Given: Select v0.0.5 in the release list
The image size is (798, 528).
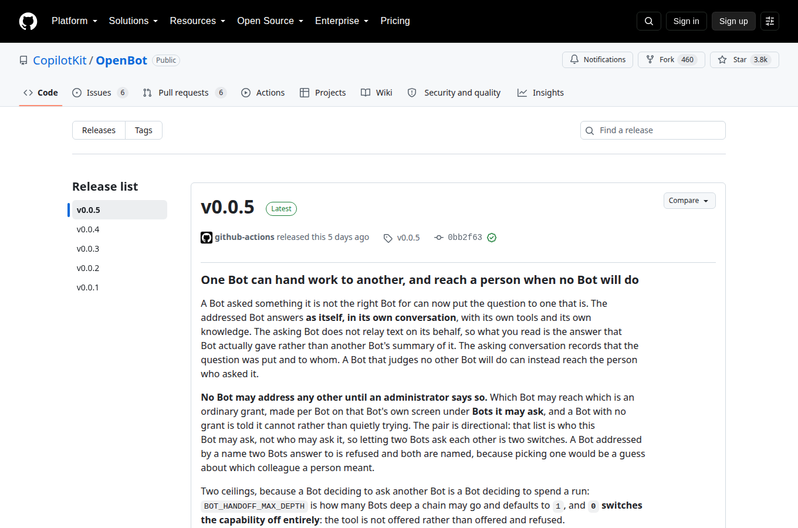Looking at the screenshot, I should (120, 210).
